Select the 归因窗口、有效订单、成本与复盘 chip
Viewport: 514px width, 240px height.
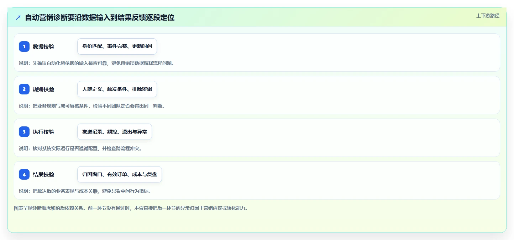point(120,174)
